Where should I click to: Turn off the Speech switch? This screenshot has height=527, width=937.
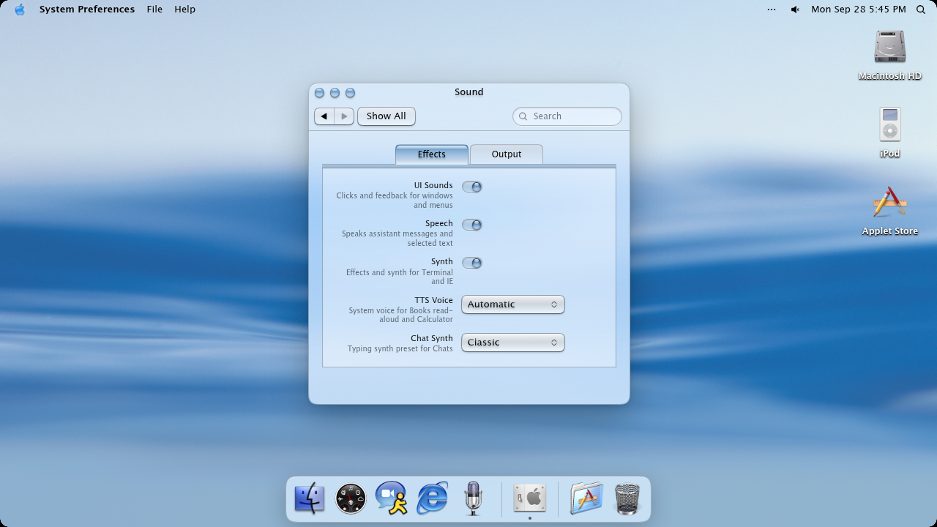pyautogui.click(x=472, y=225)
